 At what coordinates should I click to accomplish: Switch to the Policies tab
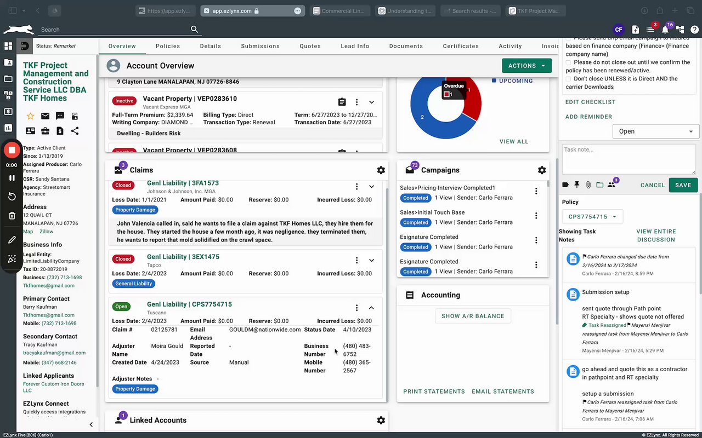pos(168,46)
